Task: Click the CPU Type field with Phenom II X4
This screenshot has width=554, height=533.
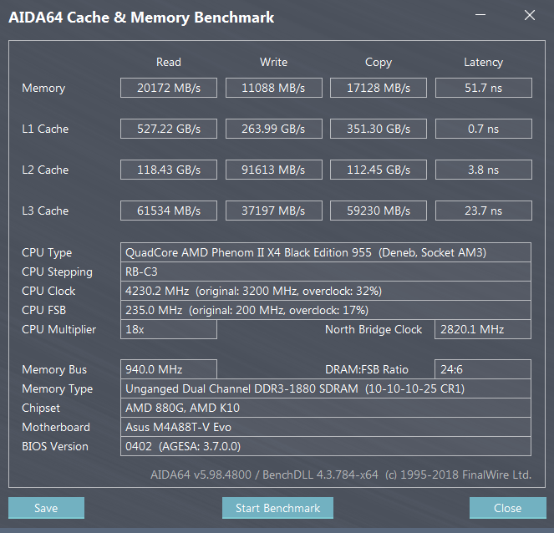Action: (x=326, y=252)
